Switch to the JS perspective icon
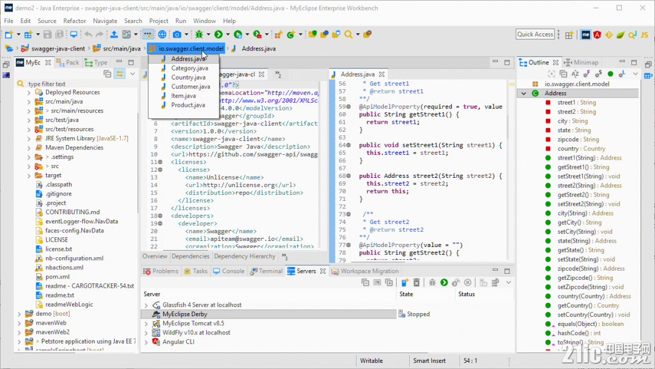655x369 pixels. point(645,35)
